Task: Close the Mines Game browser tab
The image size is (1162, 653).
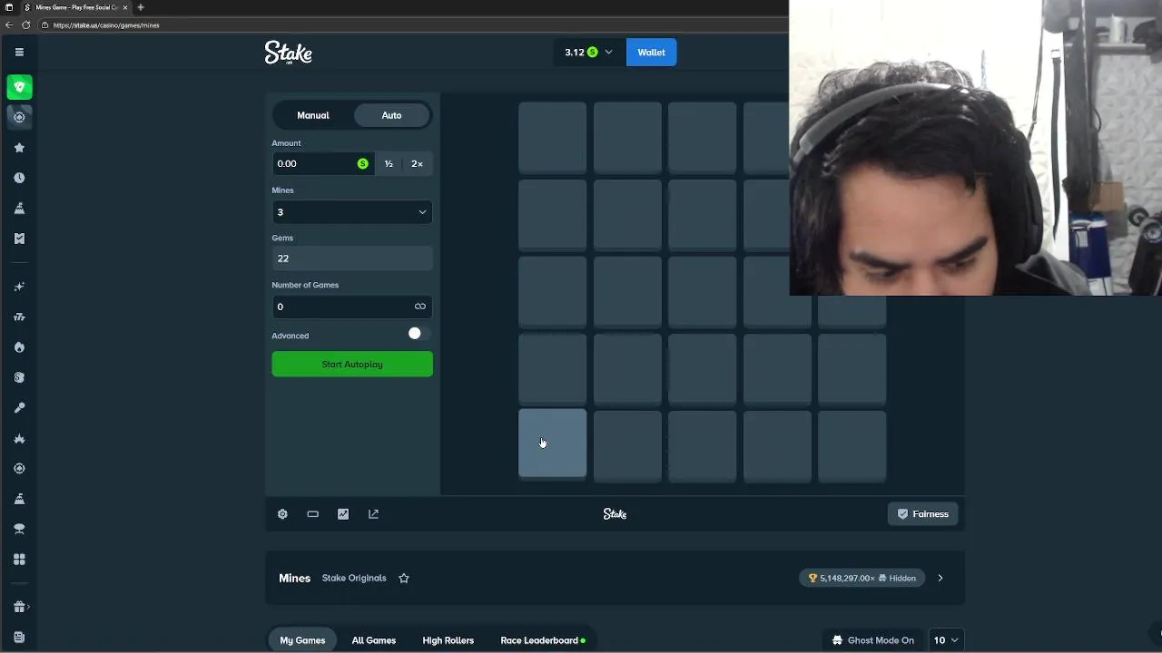Action: pos(125,7)
